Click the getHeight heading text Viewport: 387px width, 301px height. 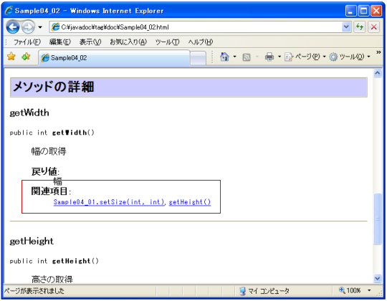[x=32, y=242]
